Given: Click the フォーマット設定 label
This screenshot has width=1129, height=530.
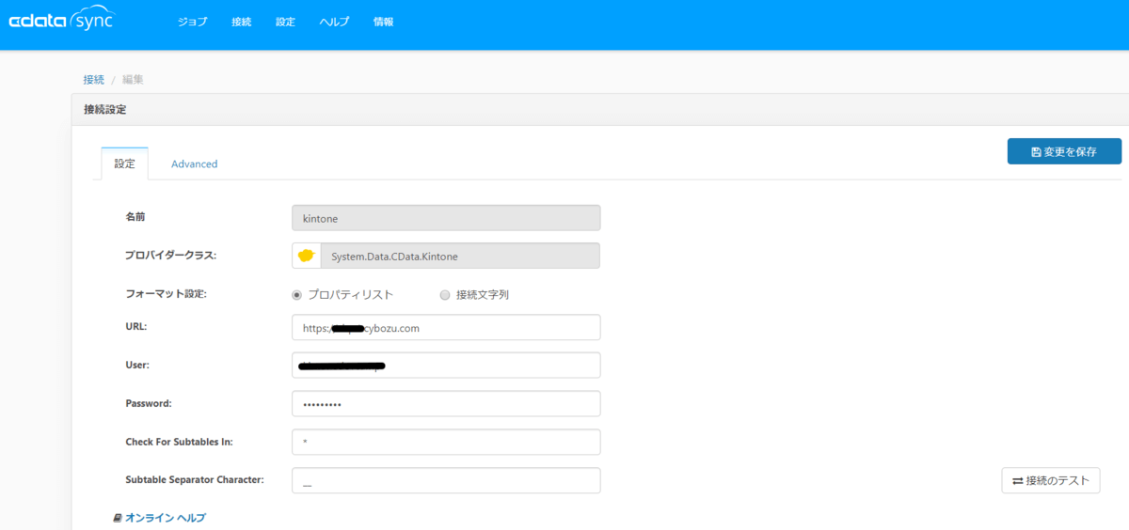Looking at the screenshot, I should pyautogui.click(x=166, y=294).
